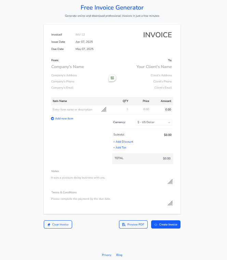Image resolution: width=227 pixels, height=260 pixels.
Task: Click the Invoice# field INV-12
Action: [80, 35]
